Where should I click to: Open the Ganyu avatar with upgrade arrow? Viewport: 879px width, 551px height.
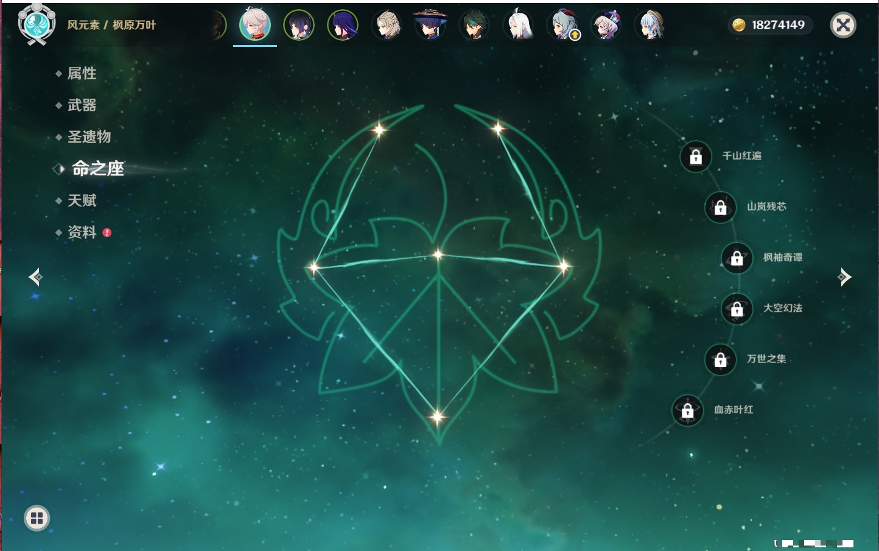[x=563, y=26]
